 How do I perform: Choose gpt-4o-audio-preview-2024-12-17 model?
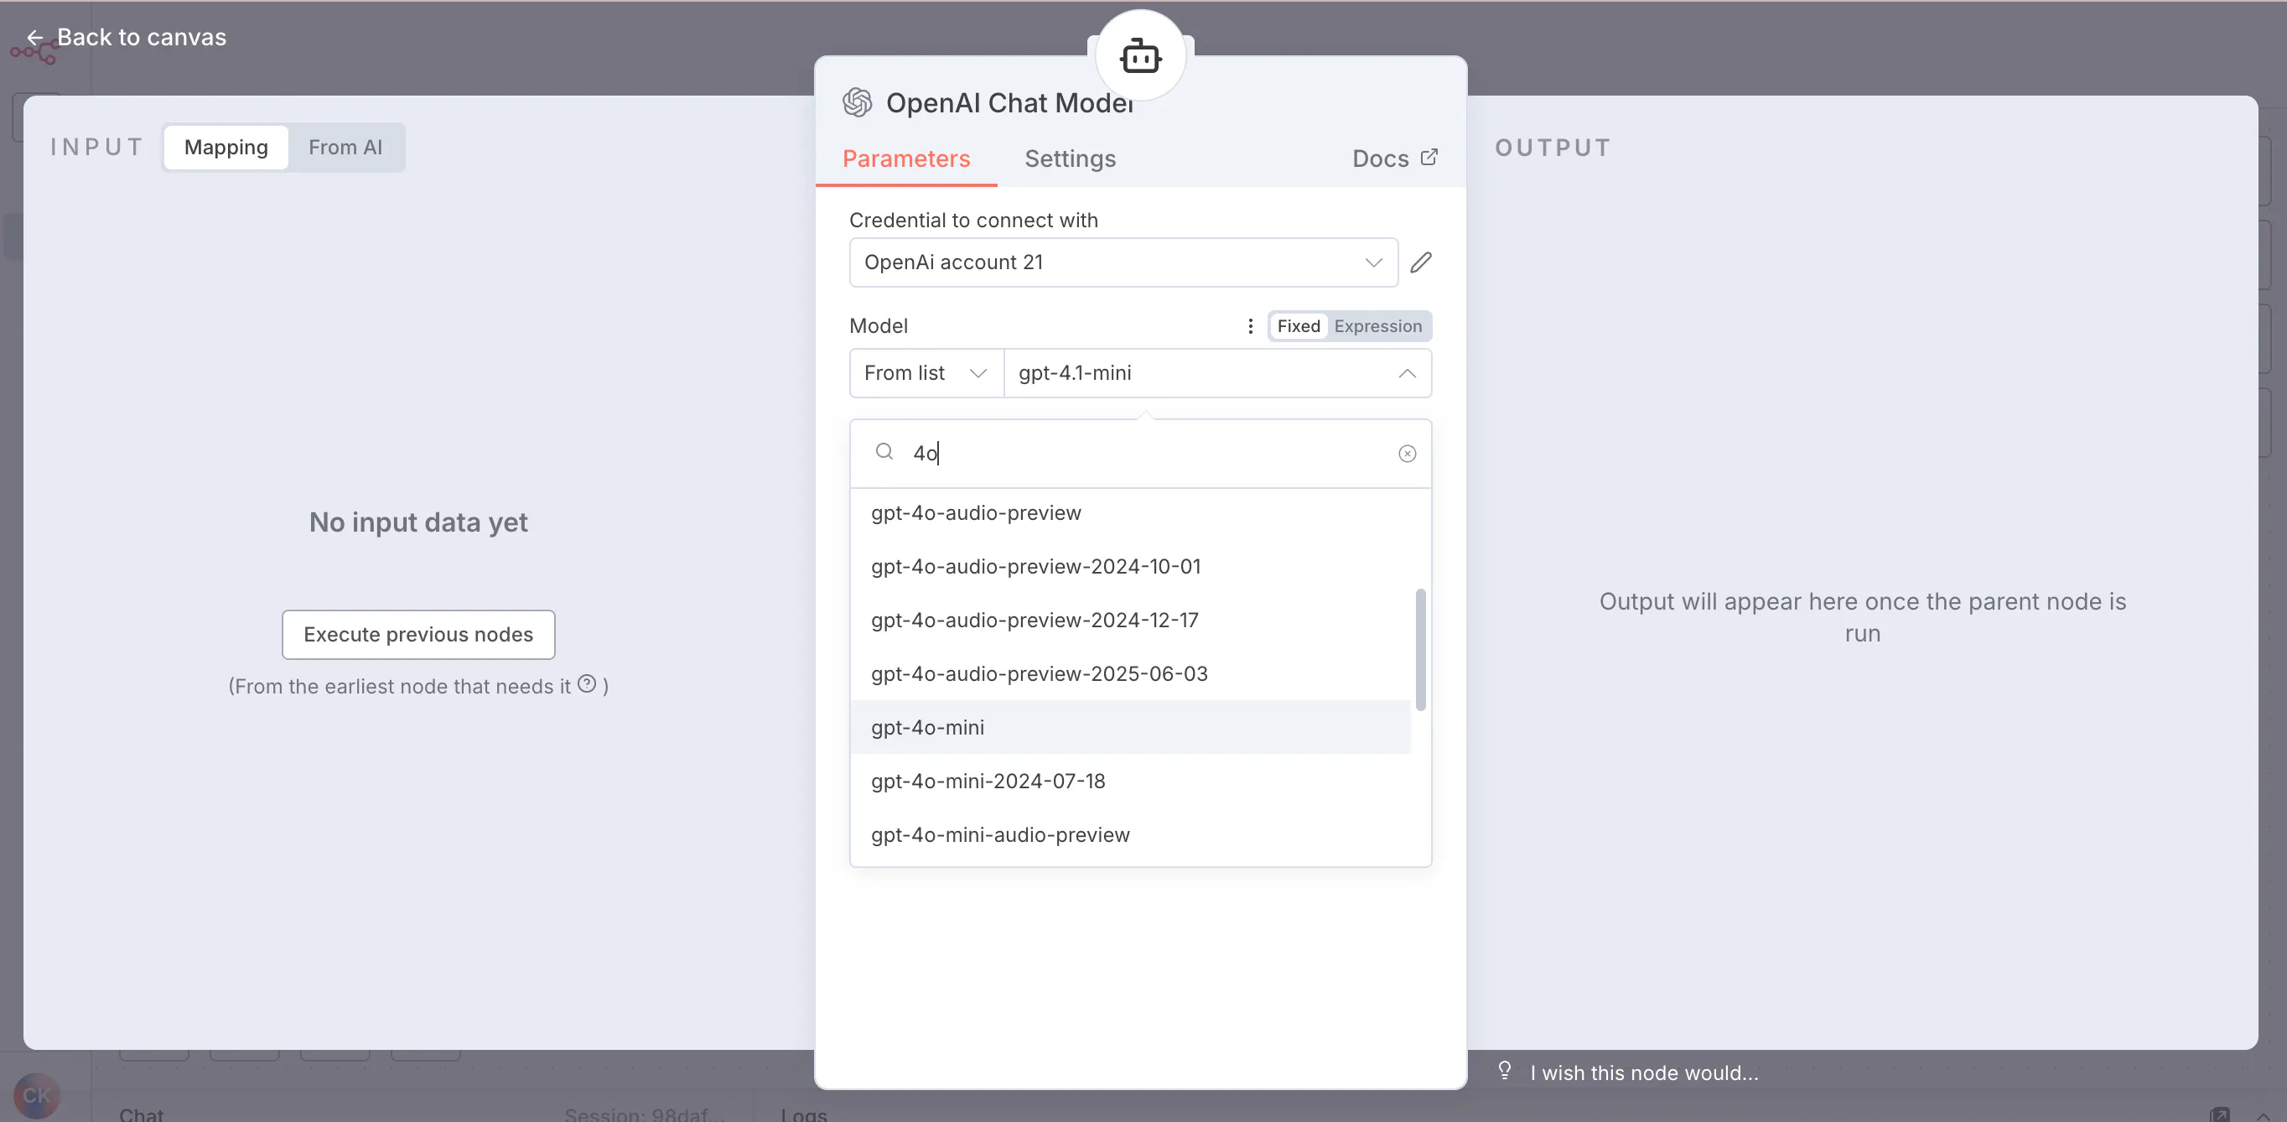point(1130,620)
